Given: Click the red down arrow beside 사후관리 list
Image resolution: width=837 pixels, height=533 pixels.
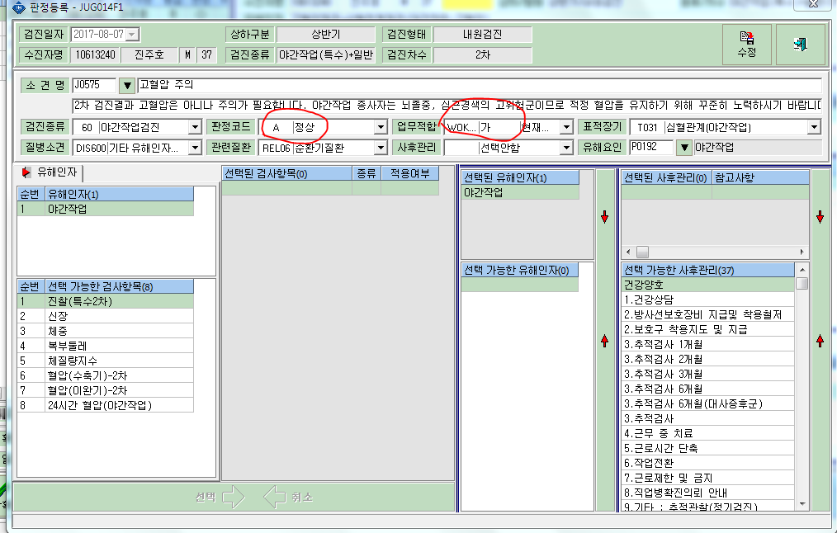Looking at the screenshot, I should tap(820, 217).
